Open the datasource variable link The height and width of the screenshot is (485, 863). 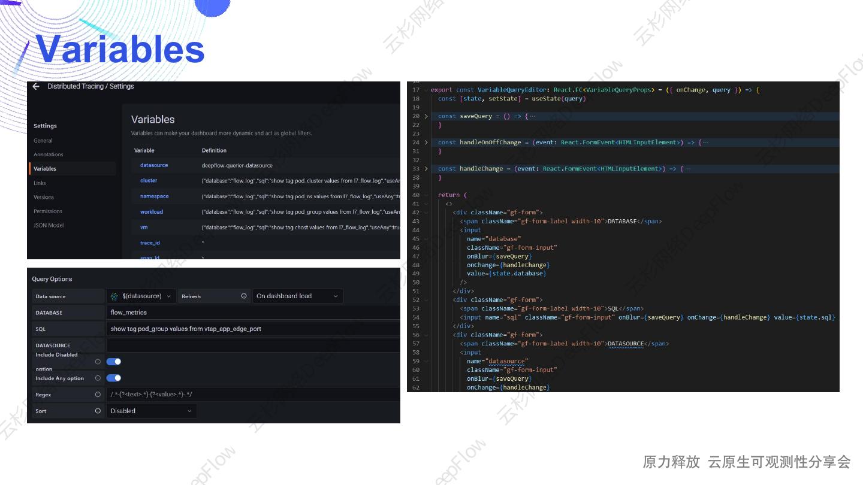tap(154, 165)
